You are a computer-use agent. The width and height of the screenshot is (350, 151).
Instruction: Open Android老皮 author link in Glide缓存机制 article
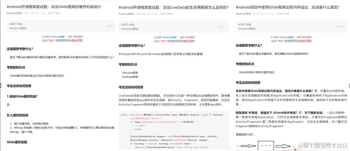(x=14, y=13)
